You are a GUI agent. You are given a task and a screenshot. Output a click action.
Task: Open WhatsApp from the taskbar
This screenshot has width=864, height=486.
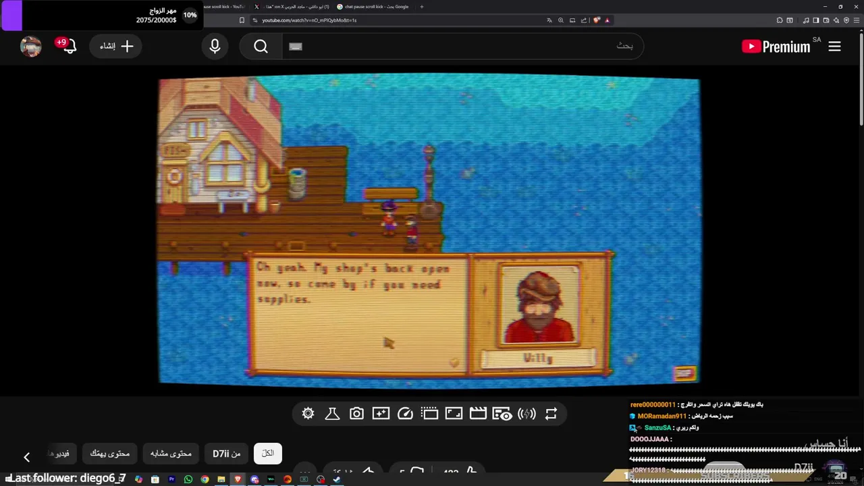[188, 479]
